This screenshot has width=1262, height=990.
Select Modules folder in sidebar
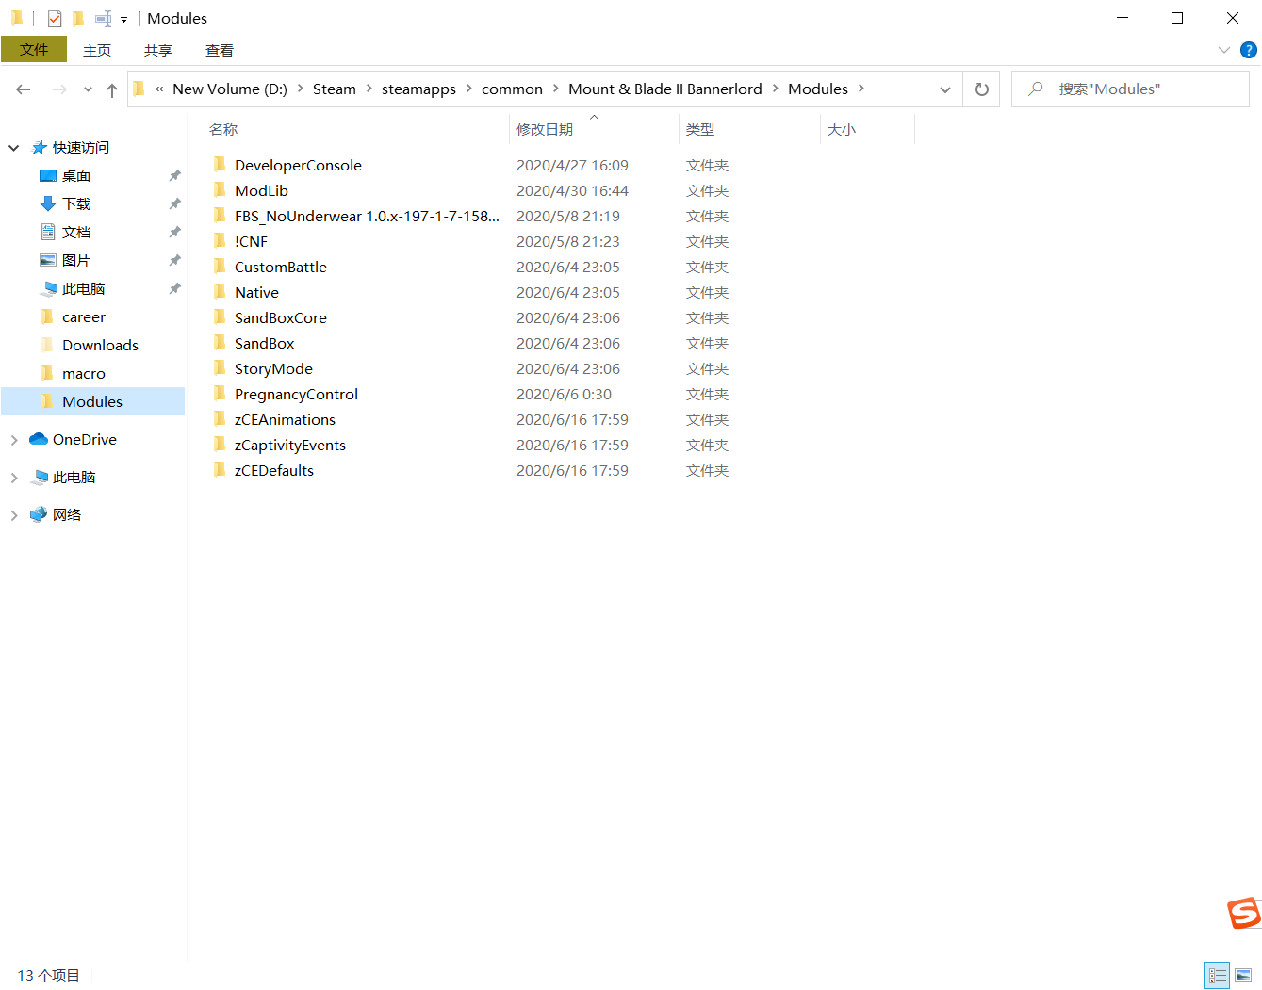pyautogui.click(x=92, y=402)
